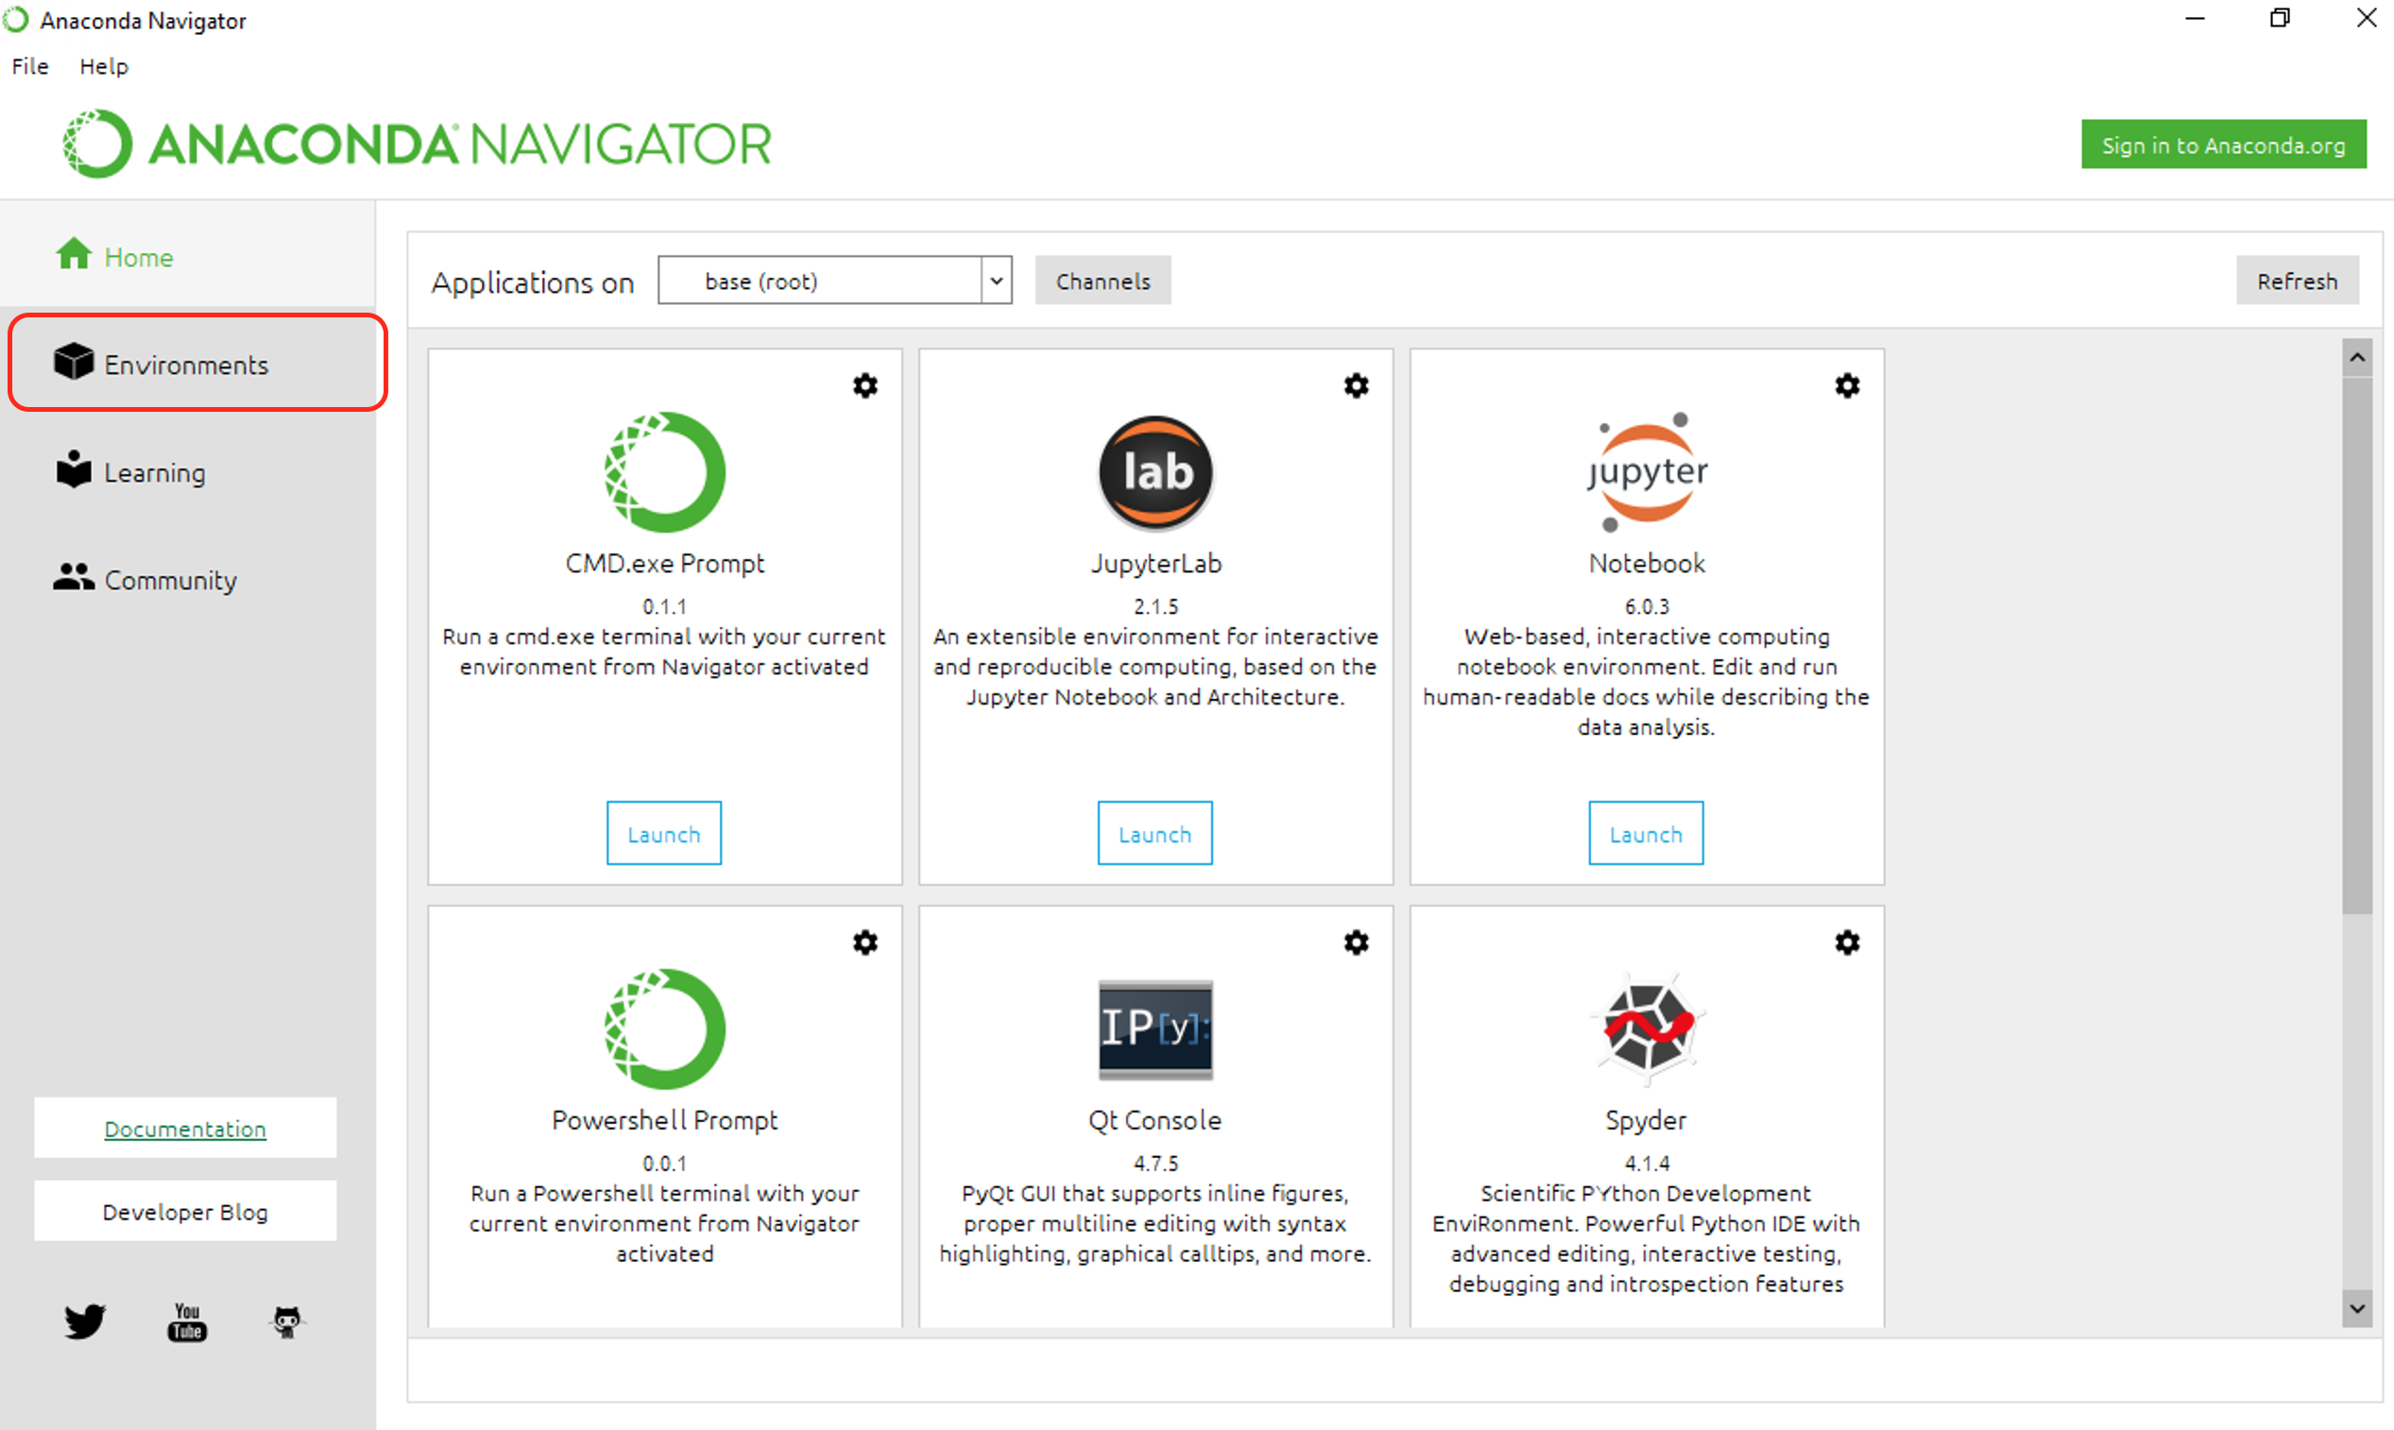This screenshot has height=1430, width=2394.
Task: Click the gear icon on JupyterLab card
Action: click(1357, 386)
